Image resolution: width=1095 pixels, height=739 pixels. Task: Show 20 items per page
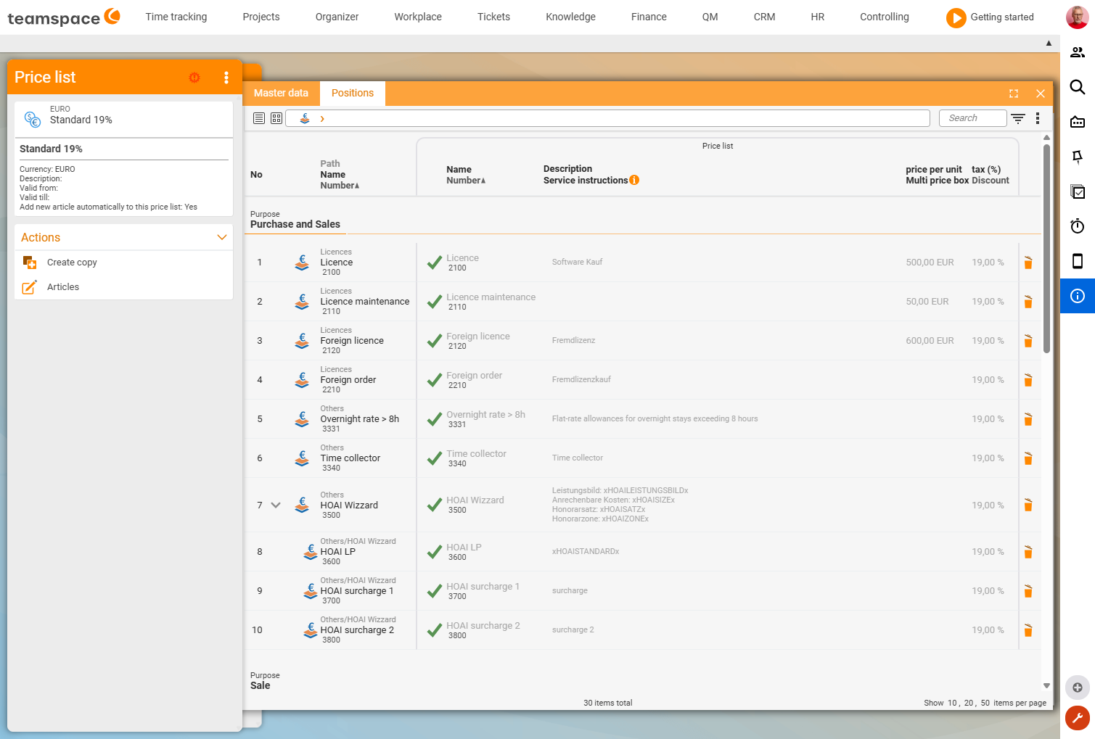coord(969,703)
